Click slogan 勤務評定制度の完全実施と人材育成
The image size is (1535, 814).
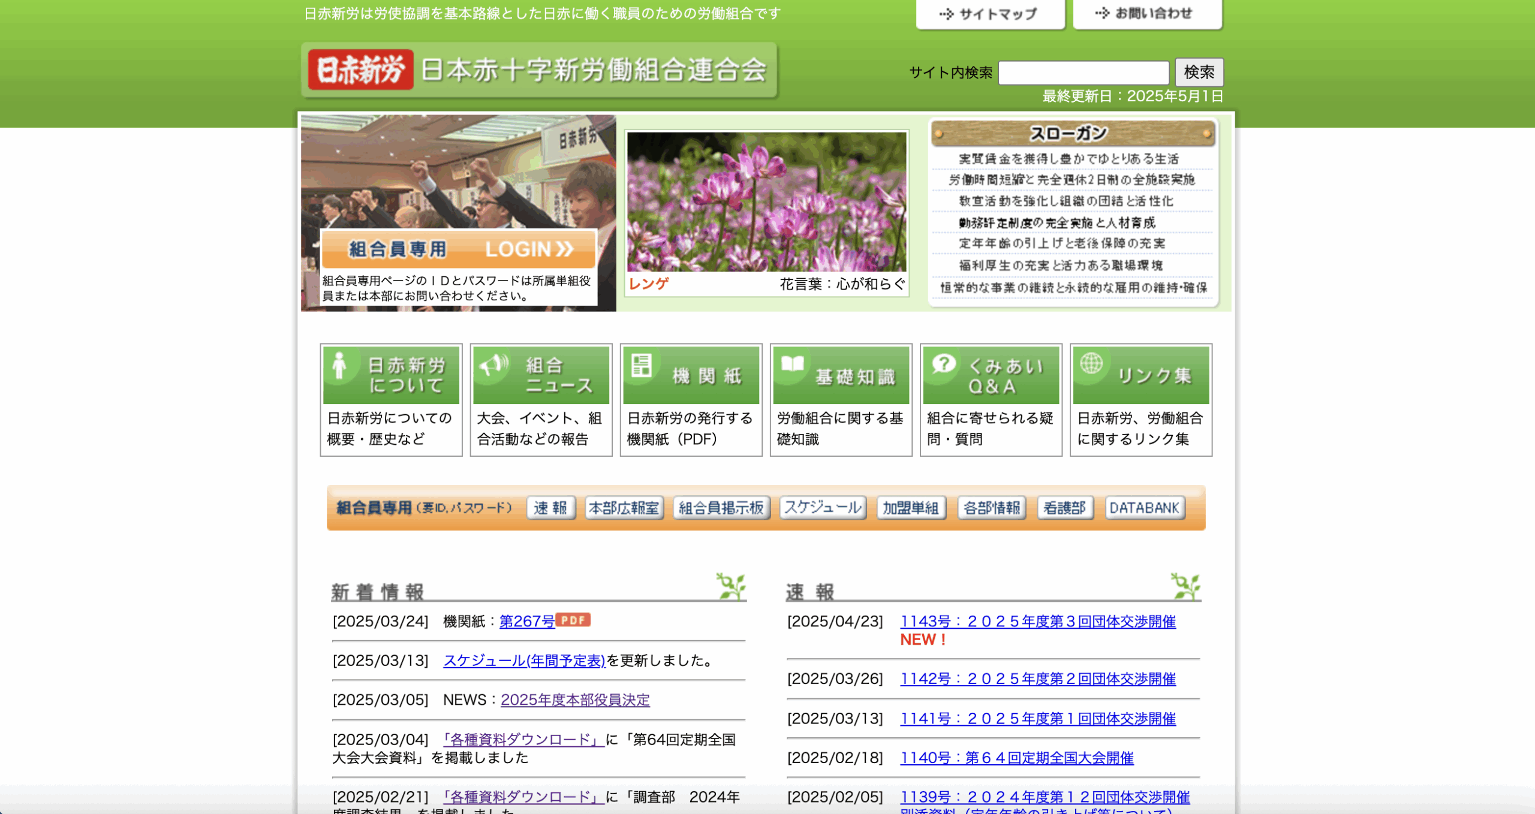pyautogui.click(x=1057, y=223)
